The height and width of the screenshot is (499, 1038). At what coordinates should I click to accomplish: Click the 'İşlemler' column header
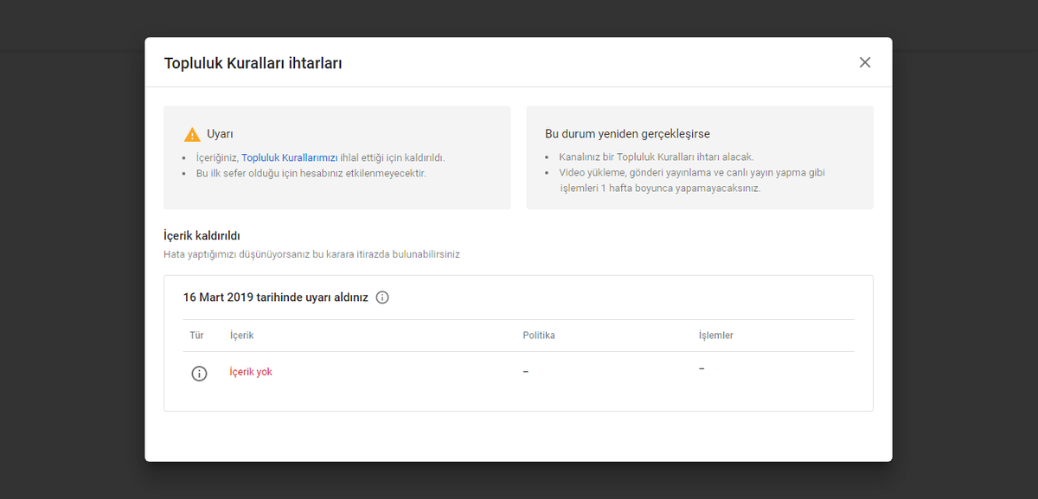point(716,336)
